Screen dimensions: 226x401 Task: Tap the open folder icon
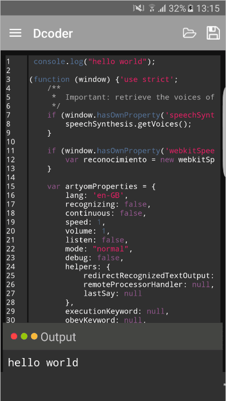189,33
